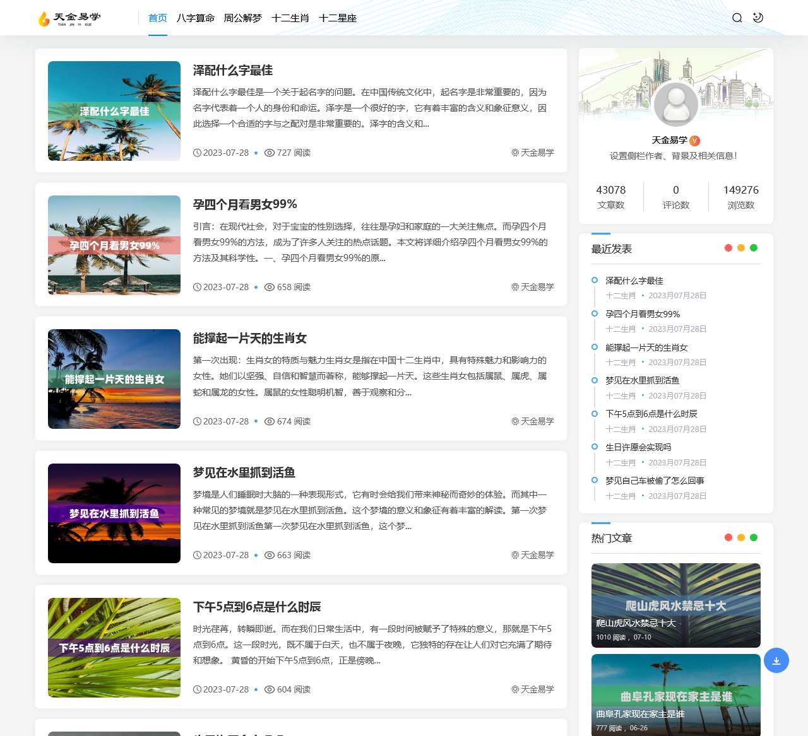The height and width of the screenshot is (736, 808).
Task: Click the eye icon for 727 阅读
Action: point(270,153)
